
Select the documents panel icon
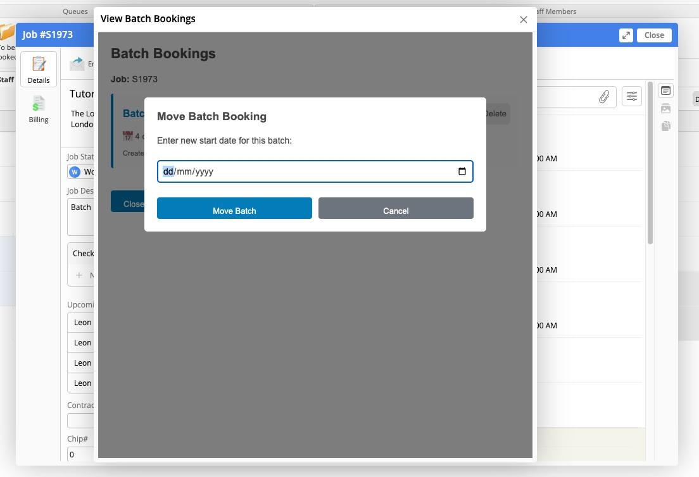coord(665,127)
